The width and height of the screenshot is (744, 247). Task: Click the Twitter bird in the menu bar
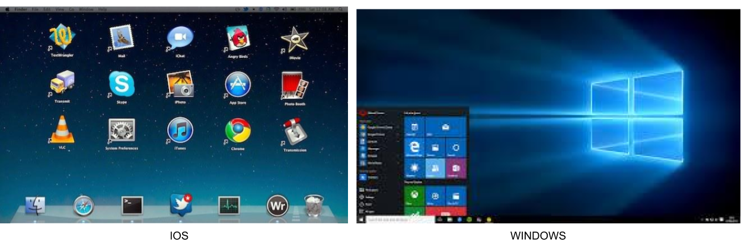tap(245, 9)
